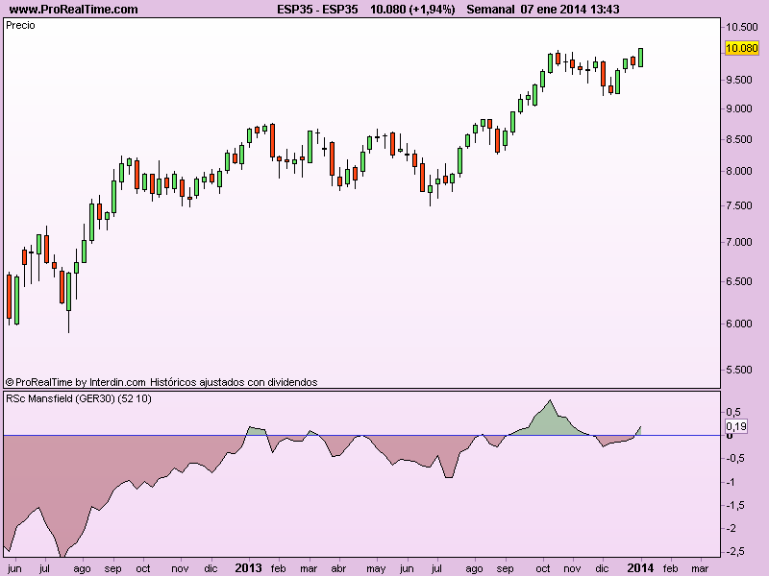Click the 6.000 price axis label

739,324
